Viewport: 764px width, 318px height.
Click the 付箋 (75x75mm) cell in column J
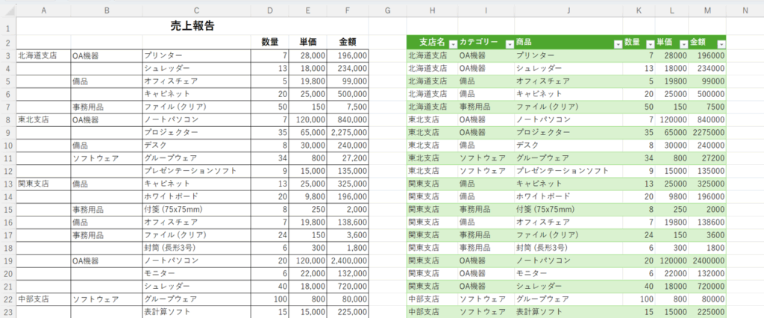click(x=568, y=209)
